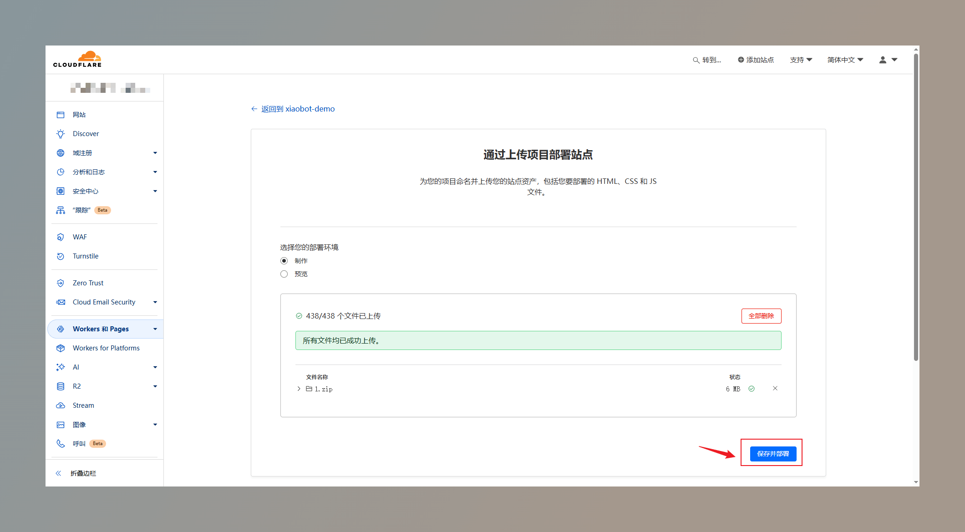Click the R2 database icon
Viewport: 965px width, 532px height.
(61, 386)
